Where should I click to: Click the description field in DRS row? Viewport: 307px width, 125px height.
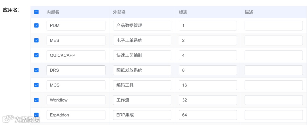coord(273,70)
